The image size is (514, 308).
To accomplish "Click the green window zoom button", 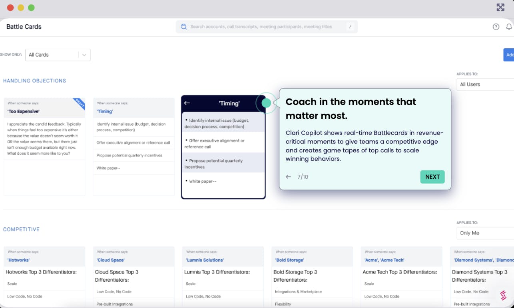I will pos(31,8).
